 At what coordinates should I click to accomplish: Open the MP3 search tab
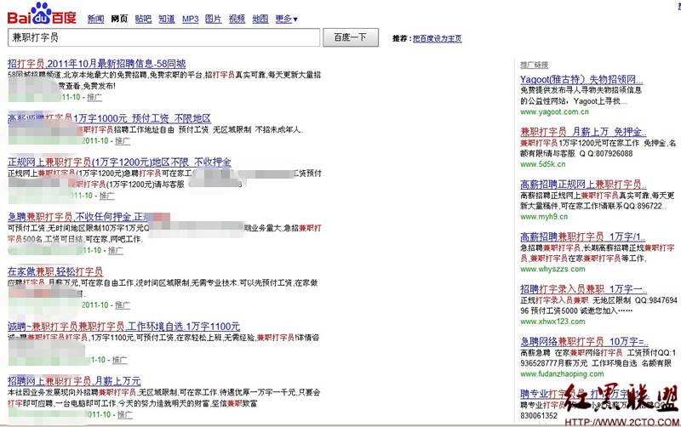point(190,19)
